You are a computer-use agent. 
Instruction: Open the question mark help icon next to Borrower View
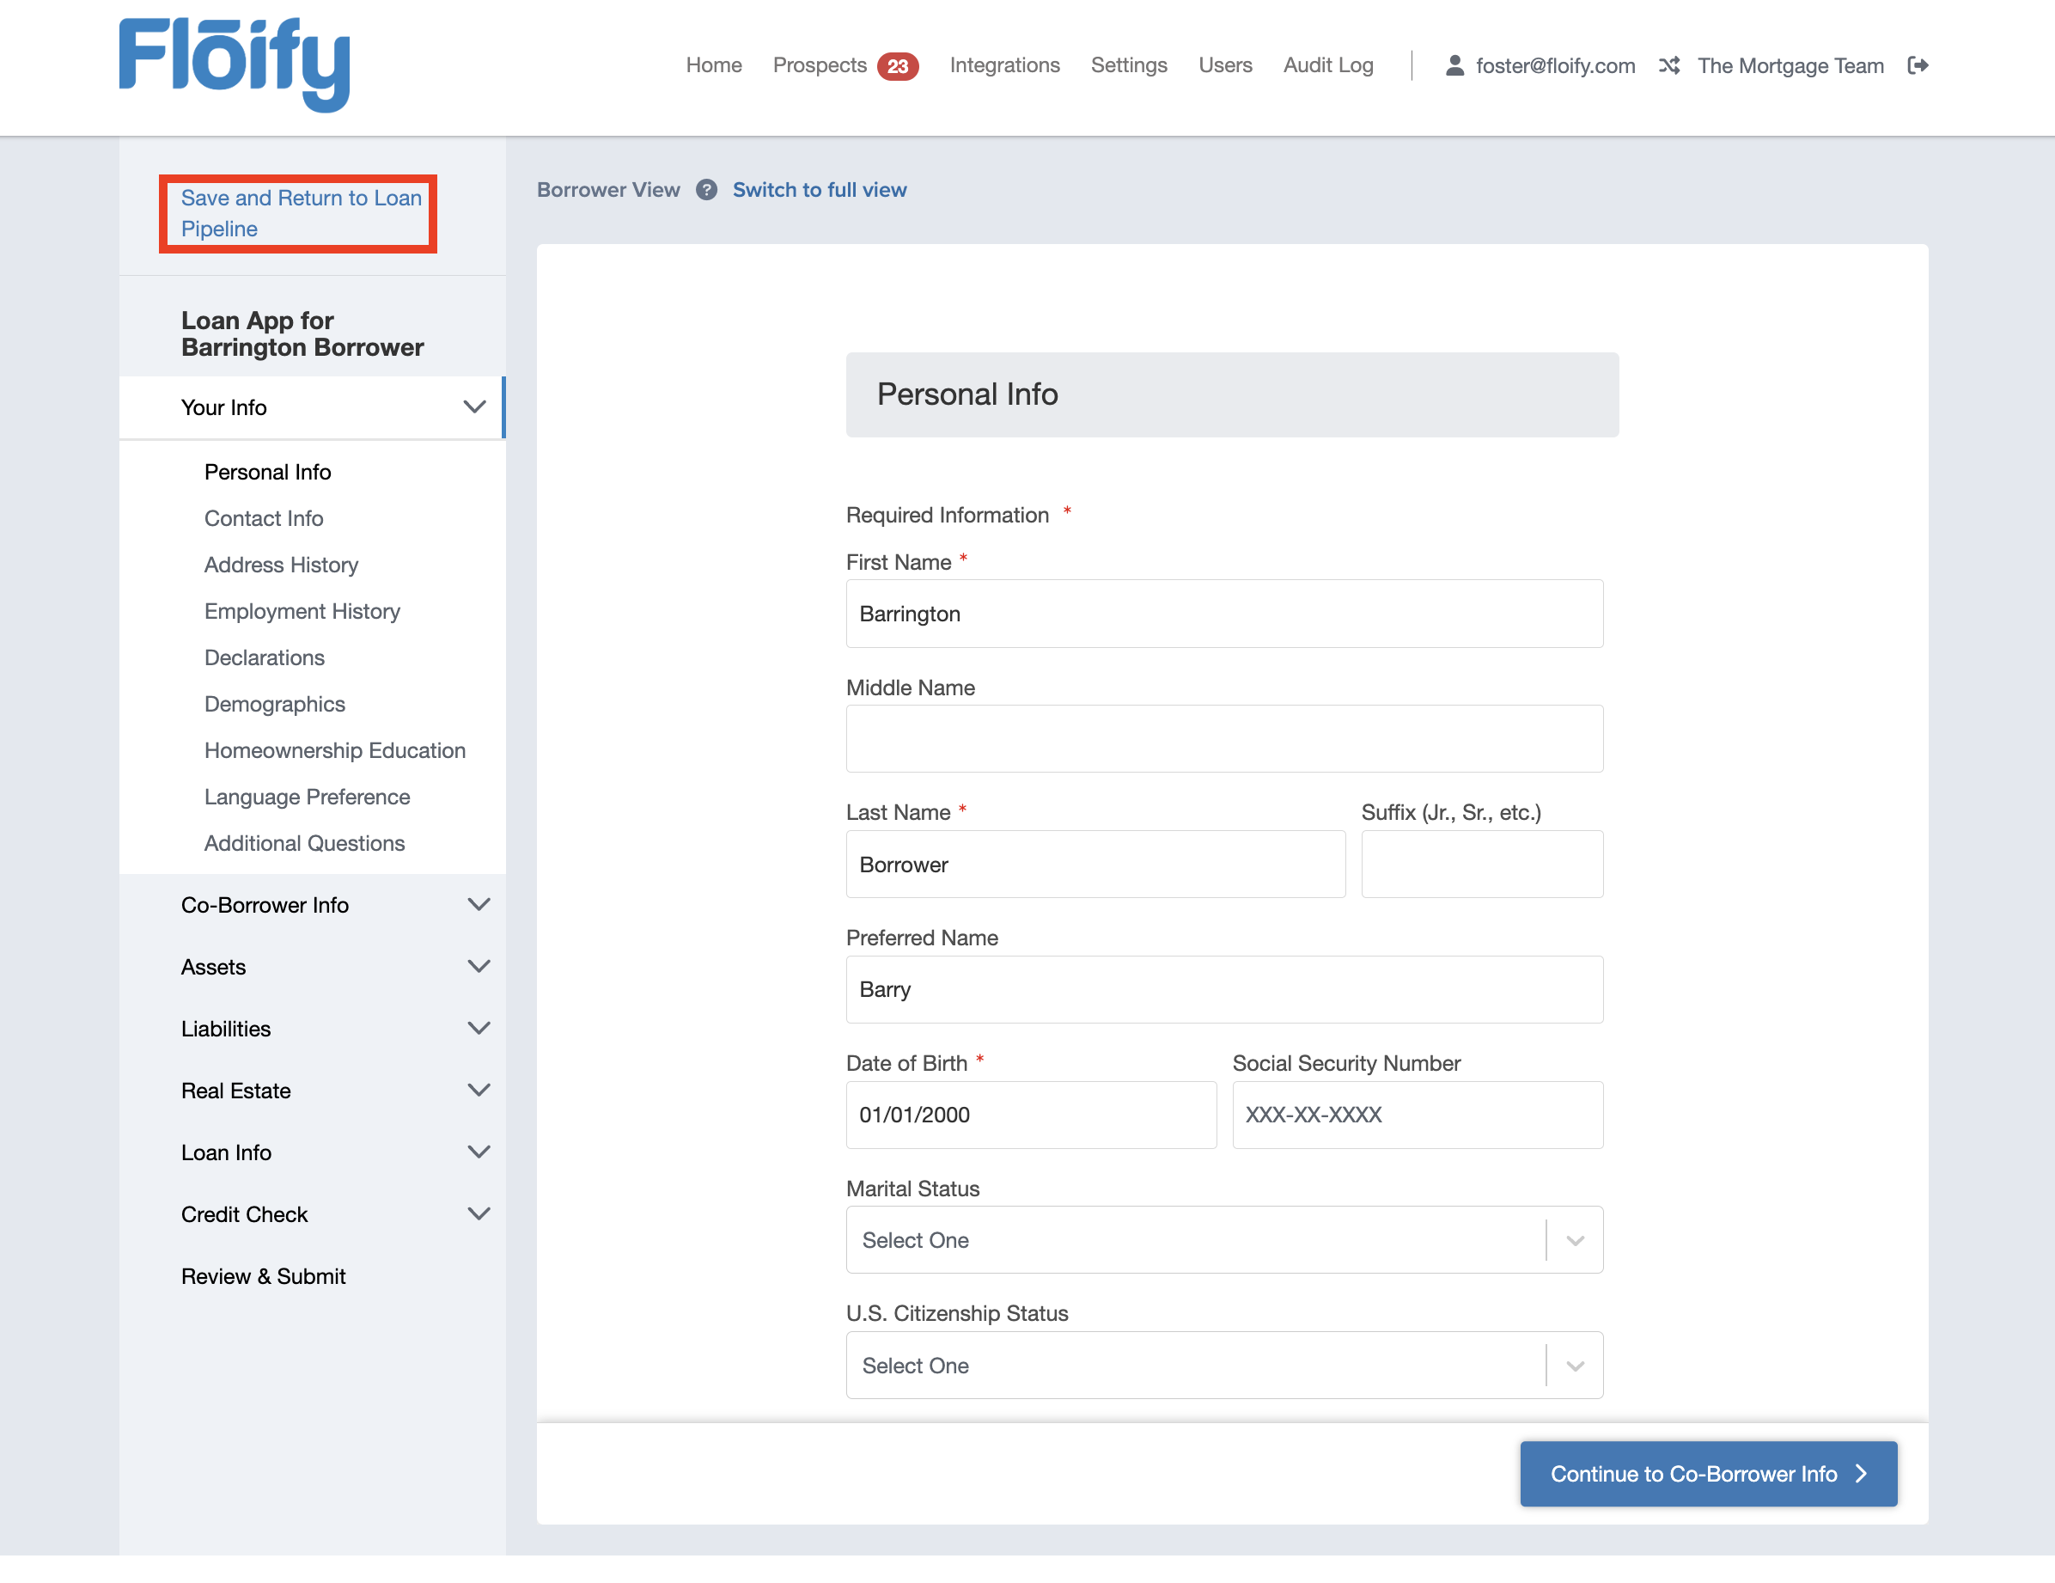pyautogui.click(x=705, y=189)
